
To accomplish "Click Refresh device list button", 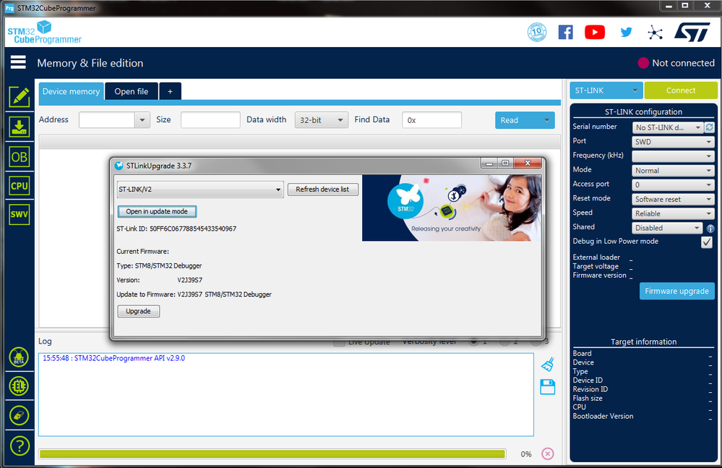I will (322, 190).
